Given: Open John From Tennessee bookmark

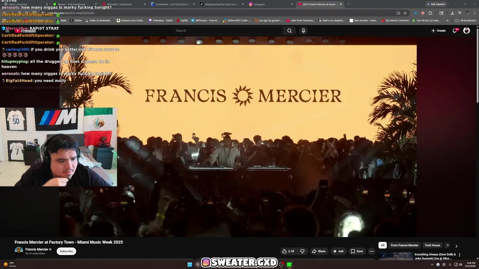Looking at the screenshot, I should pyautogui.click(x=300, y=21).
